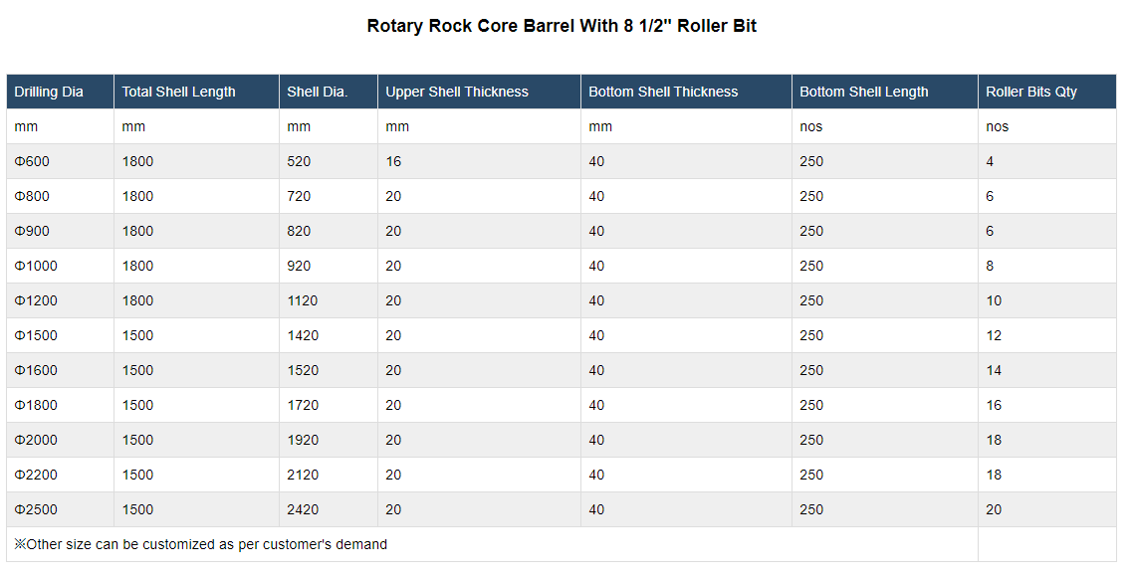Viewport: 1133px width, 579px height.
Task: Click the table title Rotary Rock Core Barrel
Action: [x=562, y=26]
